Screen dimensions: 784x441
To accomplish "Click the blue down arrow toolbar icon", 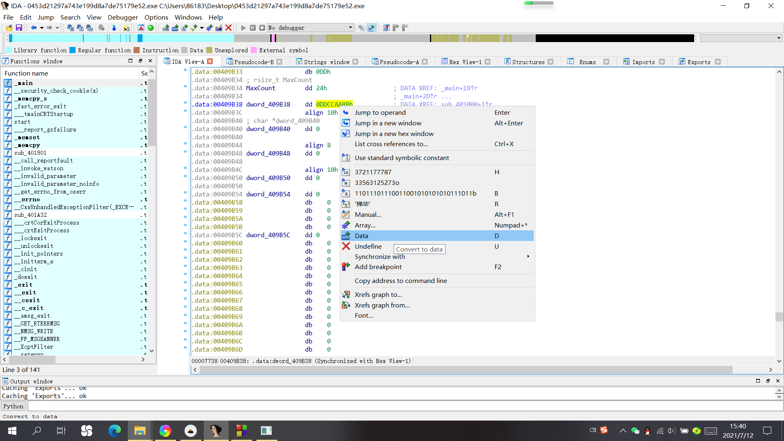I will coord(114,28).
